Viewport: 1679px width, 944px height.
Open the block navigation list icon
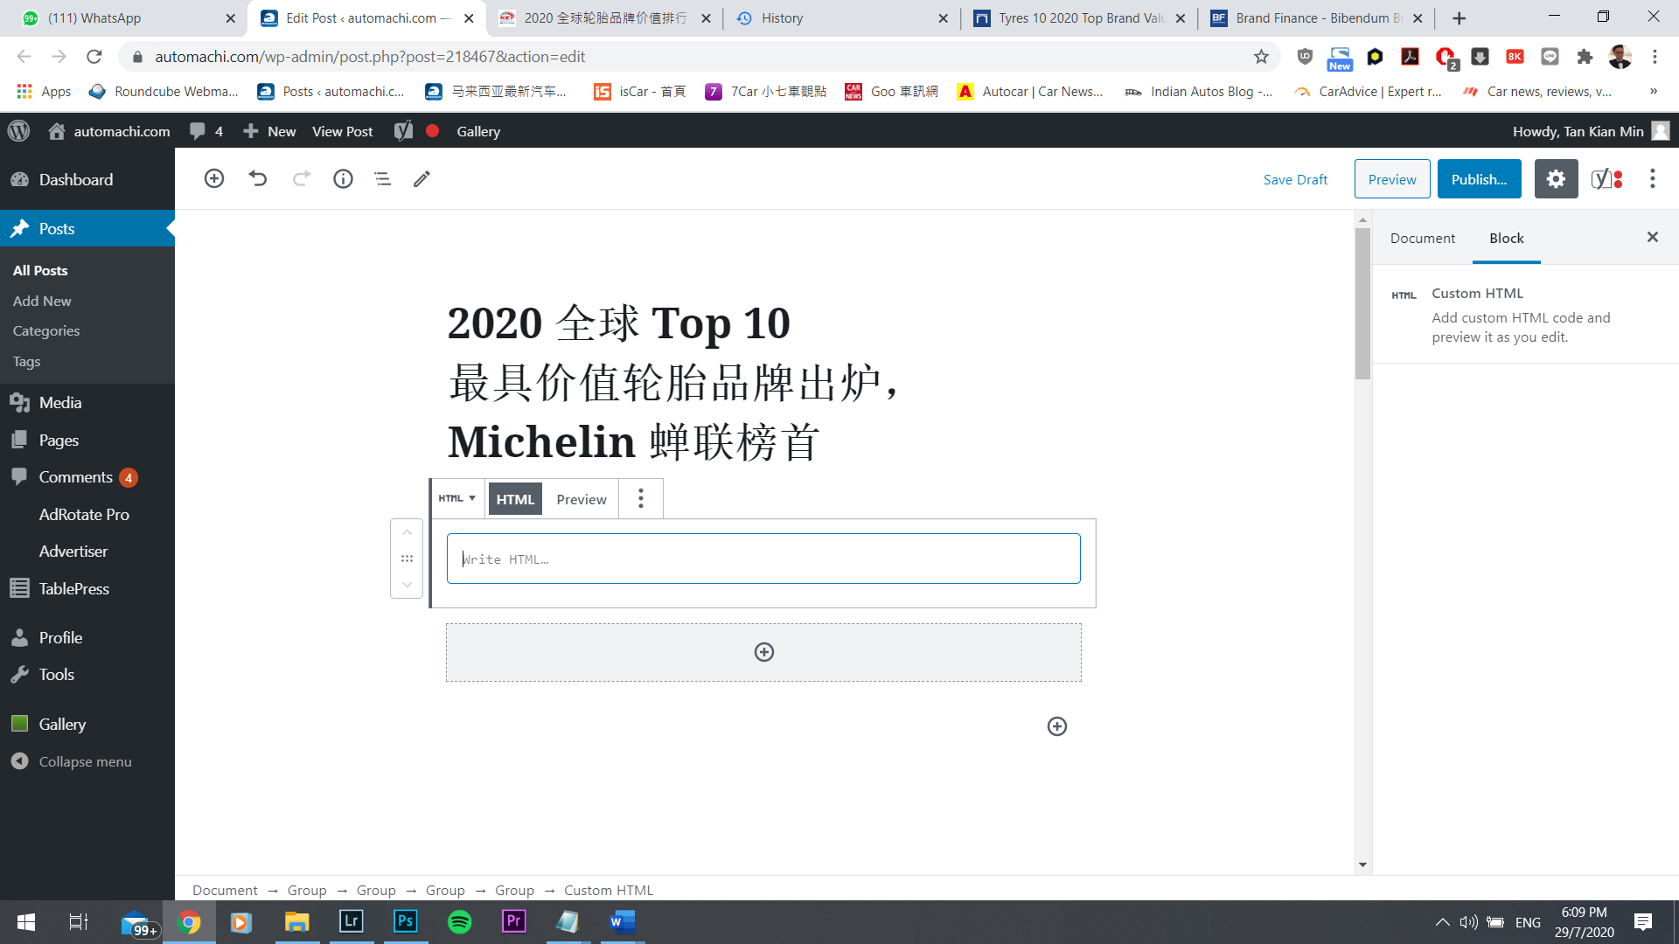pos(382,179)
